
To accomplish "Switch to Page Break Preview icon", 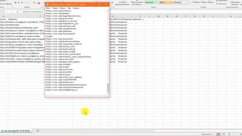I will (229, 134).
